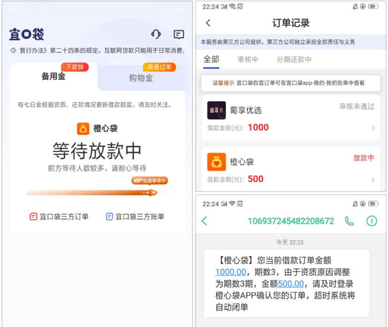388x327 pixels.
Task: Open 宜口袋三方账单 link
Action: pos(135,217)
